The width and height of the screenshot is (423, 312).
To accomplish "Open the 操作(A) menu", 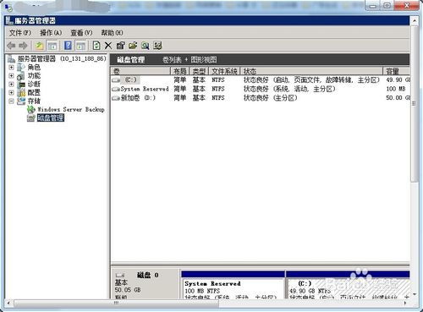I will point(51,33).
